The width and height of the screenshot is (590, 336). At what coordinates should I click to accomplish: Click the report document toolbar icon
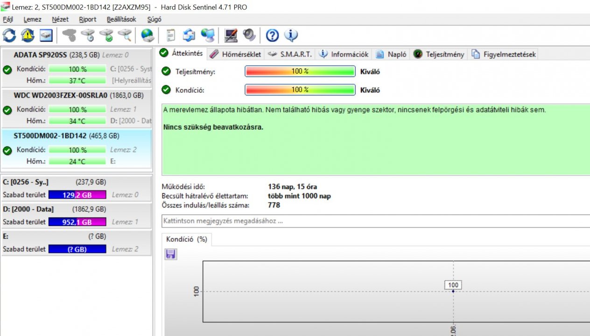point(171,35)
